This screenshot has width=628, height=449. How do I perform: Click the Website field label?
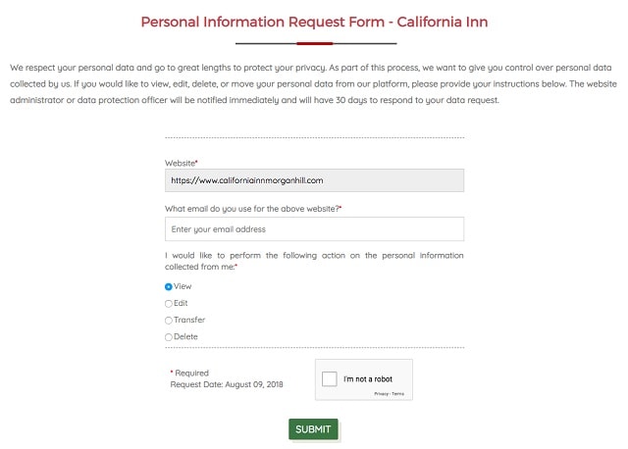coord(181,163)
